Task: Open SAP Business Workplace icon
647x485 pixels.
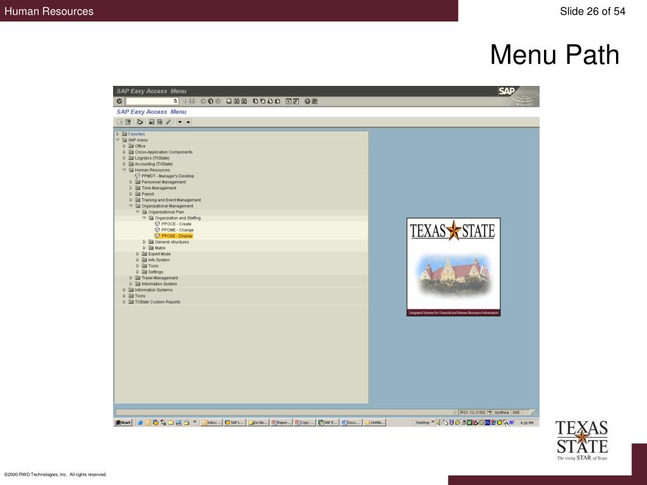Action: 140,122
